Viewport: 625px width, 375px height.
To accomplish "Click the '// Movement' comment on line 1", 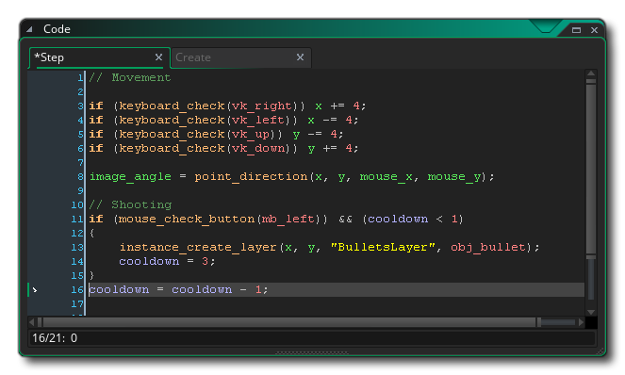I will (x=130, y=77).
